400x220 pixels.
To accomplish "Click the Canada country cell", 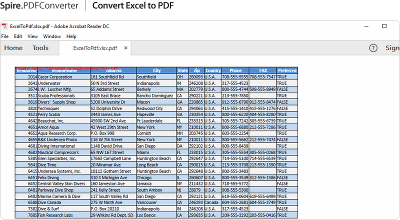I will [x=213, y=202].
